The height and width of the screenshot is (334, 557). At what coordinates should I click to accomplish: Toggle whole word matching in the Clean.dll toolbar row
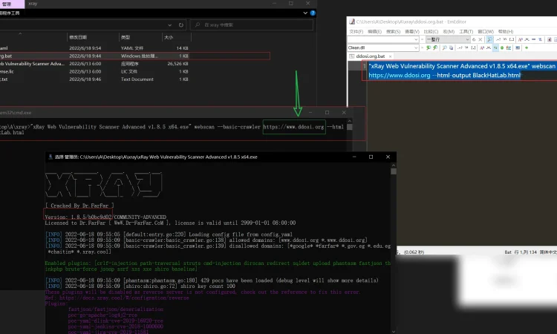489,48
